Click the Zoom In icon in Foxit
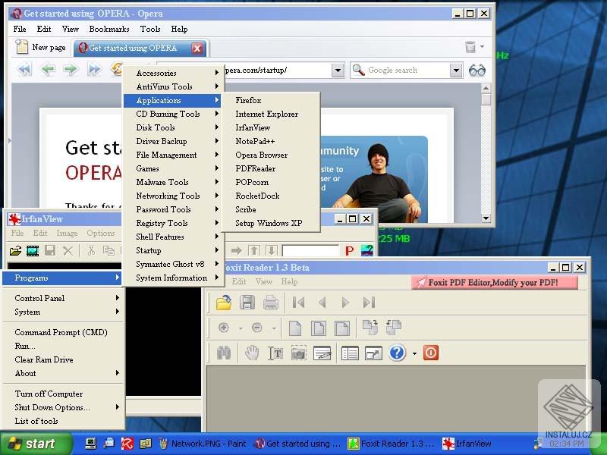 (x=224, y=328)
